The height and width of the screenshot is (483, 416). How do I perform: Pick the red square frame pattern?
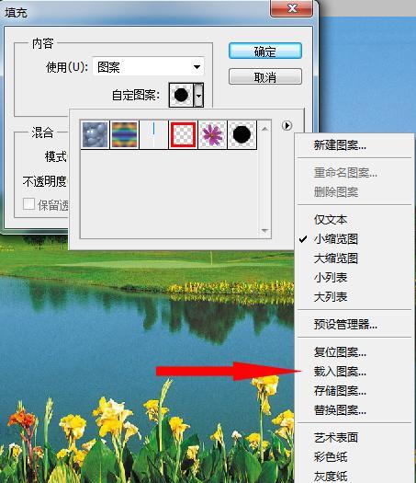click(x=183, y=134)
